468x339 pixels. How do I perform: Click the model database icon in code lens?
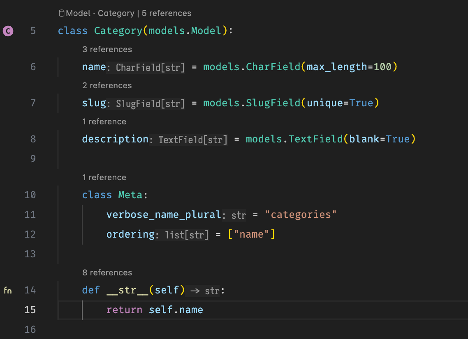pos(62,13)
